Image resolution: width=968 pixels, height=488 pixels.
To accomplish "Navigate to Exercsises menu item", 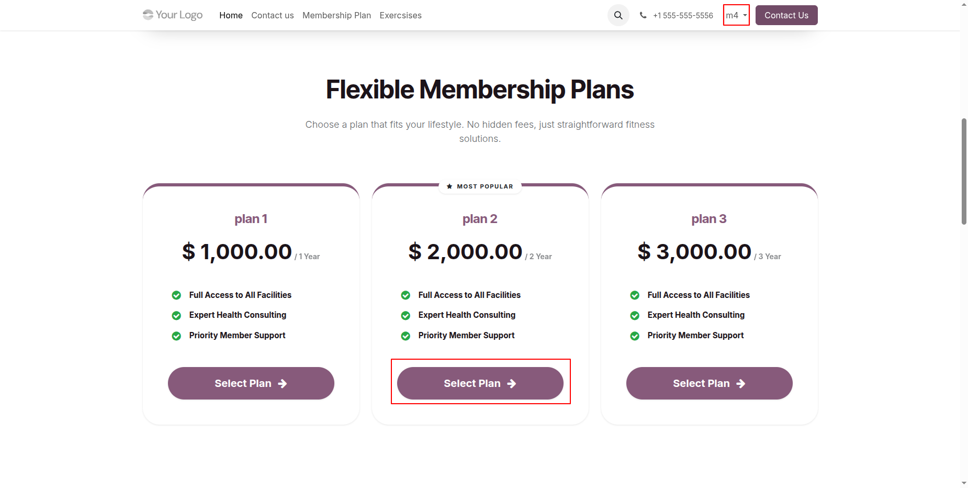I will click(400, 15).
